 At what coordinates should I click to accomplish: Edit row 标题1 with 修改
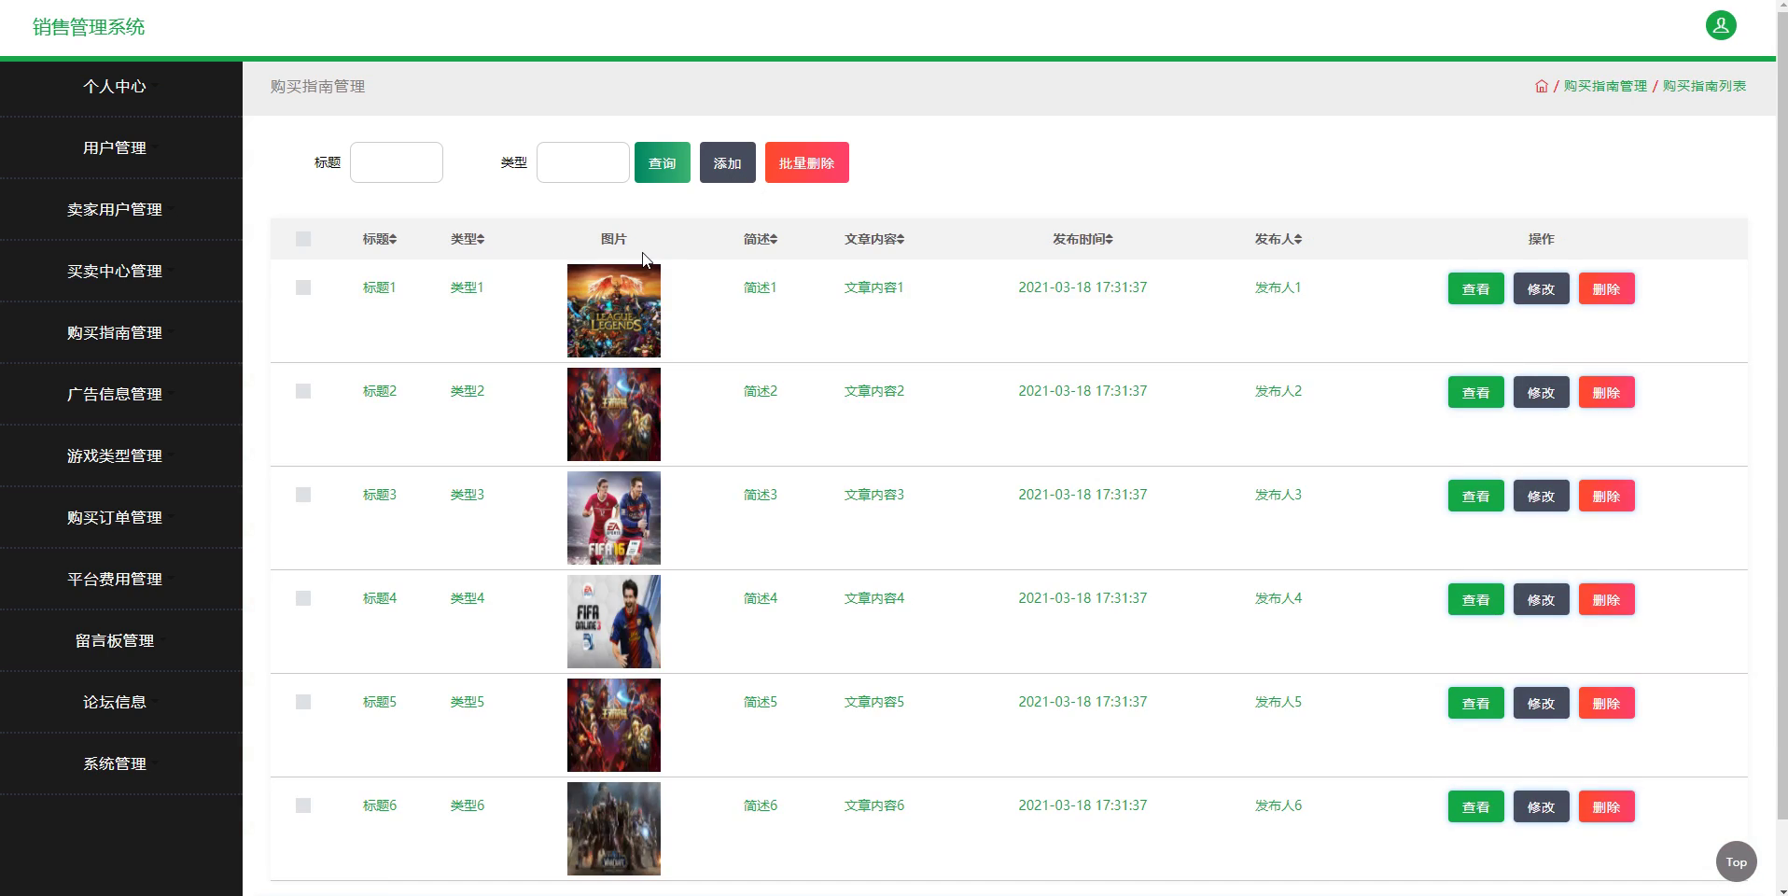pos(1541,288)
